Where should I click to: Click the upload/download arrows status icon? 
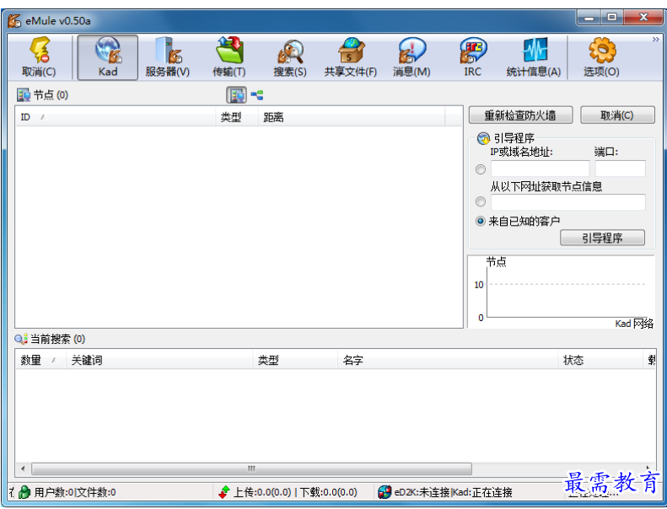pos(224,492)
